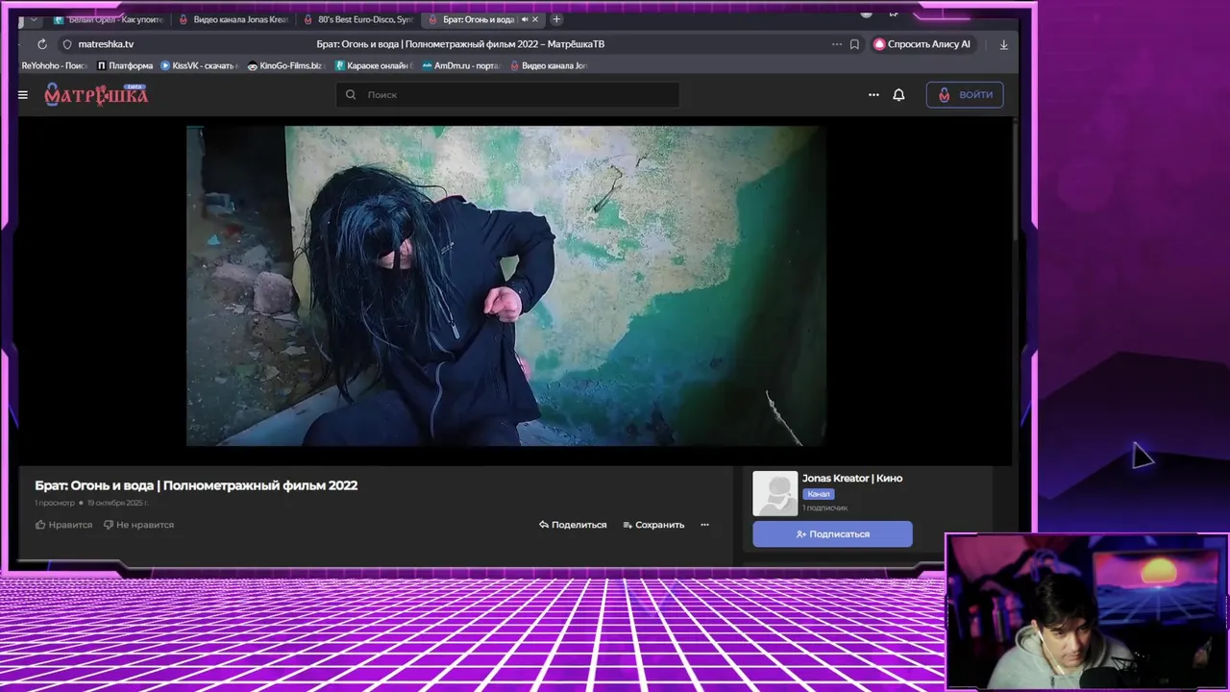Open Видео канала Jon bookmark
Screen dimensions: 1230x692
549,65
